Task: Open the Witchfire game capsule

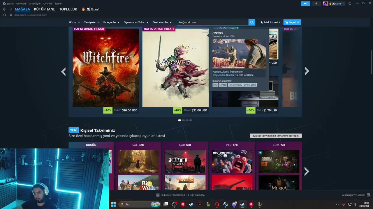Action: coord(106,68)
